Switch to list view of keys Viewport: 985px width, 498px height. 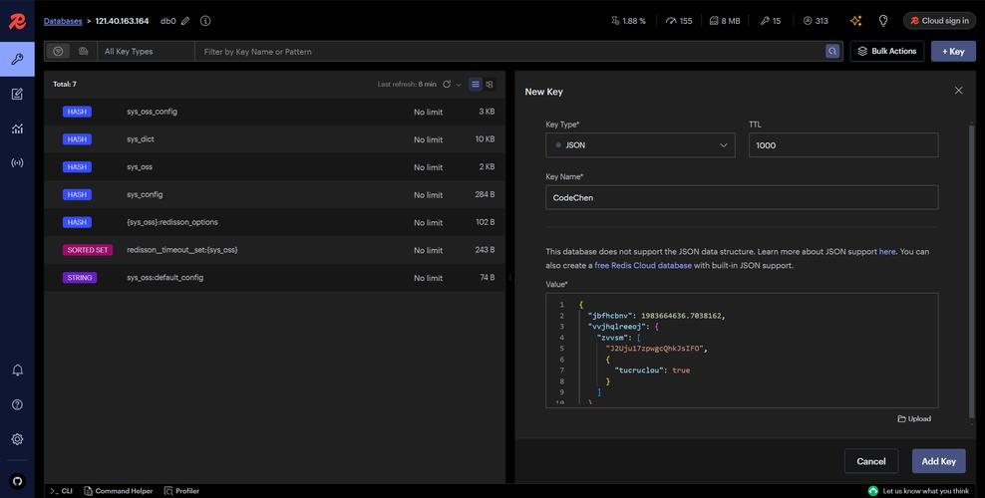coord(476,85)
